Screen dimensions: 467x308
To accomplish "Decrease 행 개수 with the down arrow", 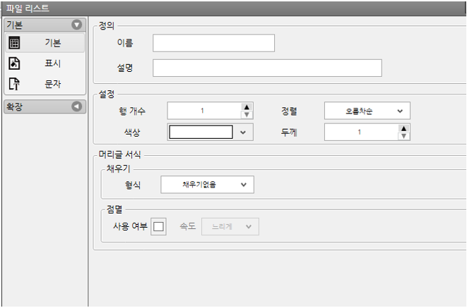I will tap(247, 115).
